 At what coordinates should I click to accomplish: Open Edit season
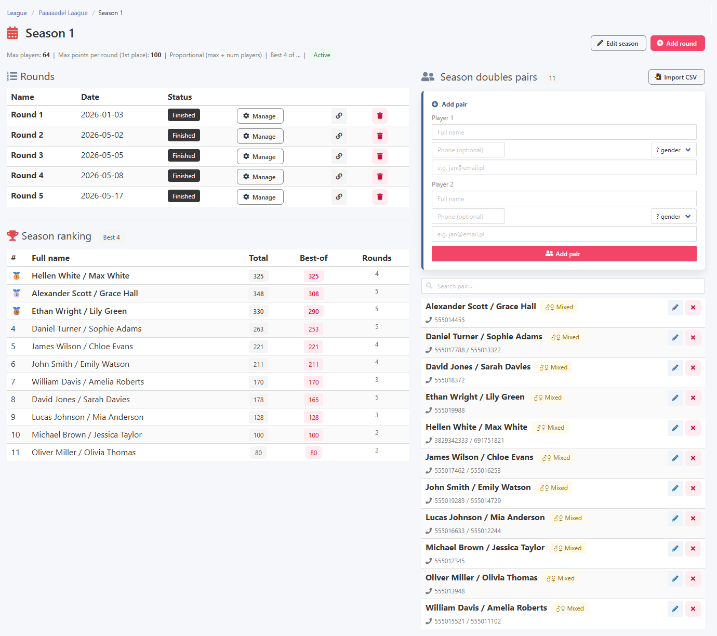[618, 43]
